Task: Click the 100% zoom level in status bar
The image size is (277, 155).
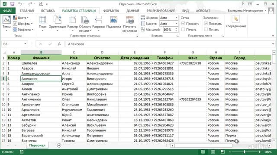Action: tap(268, 152)
